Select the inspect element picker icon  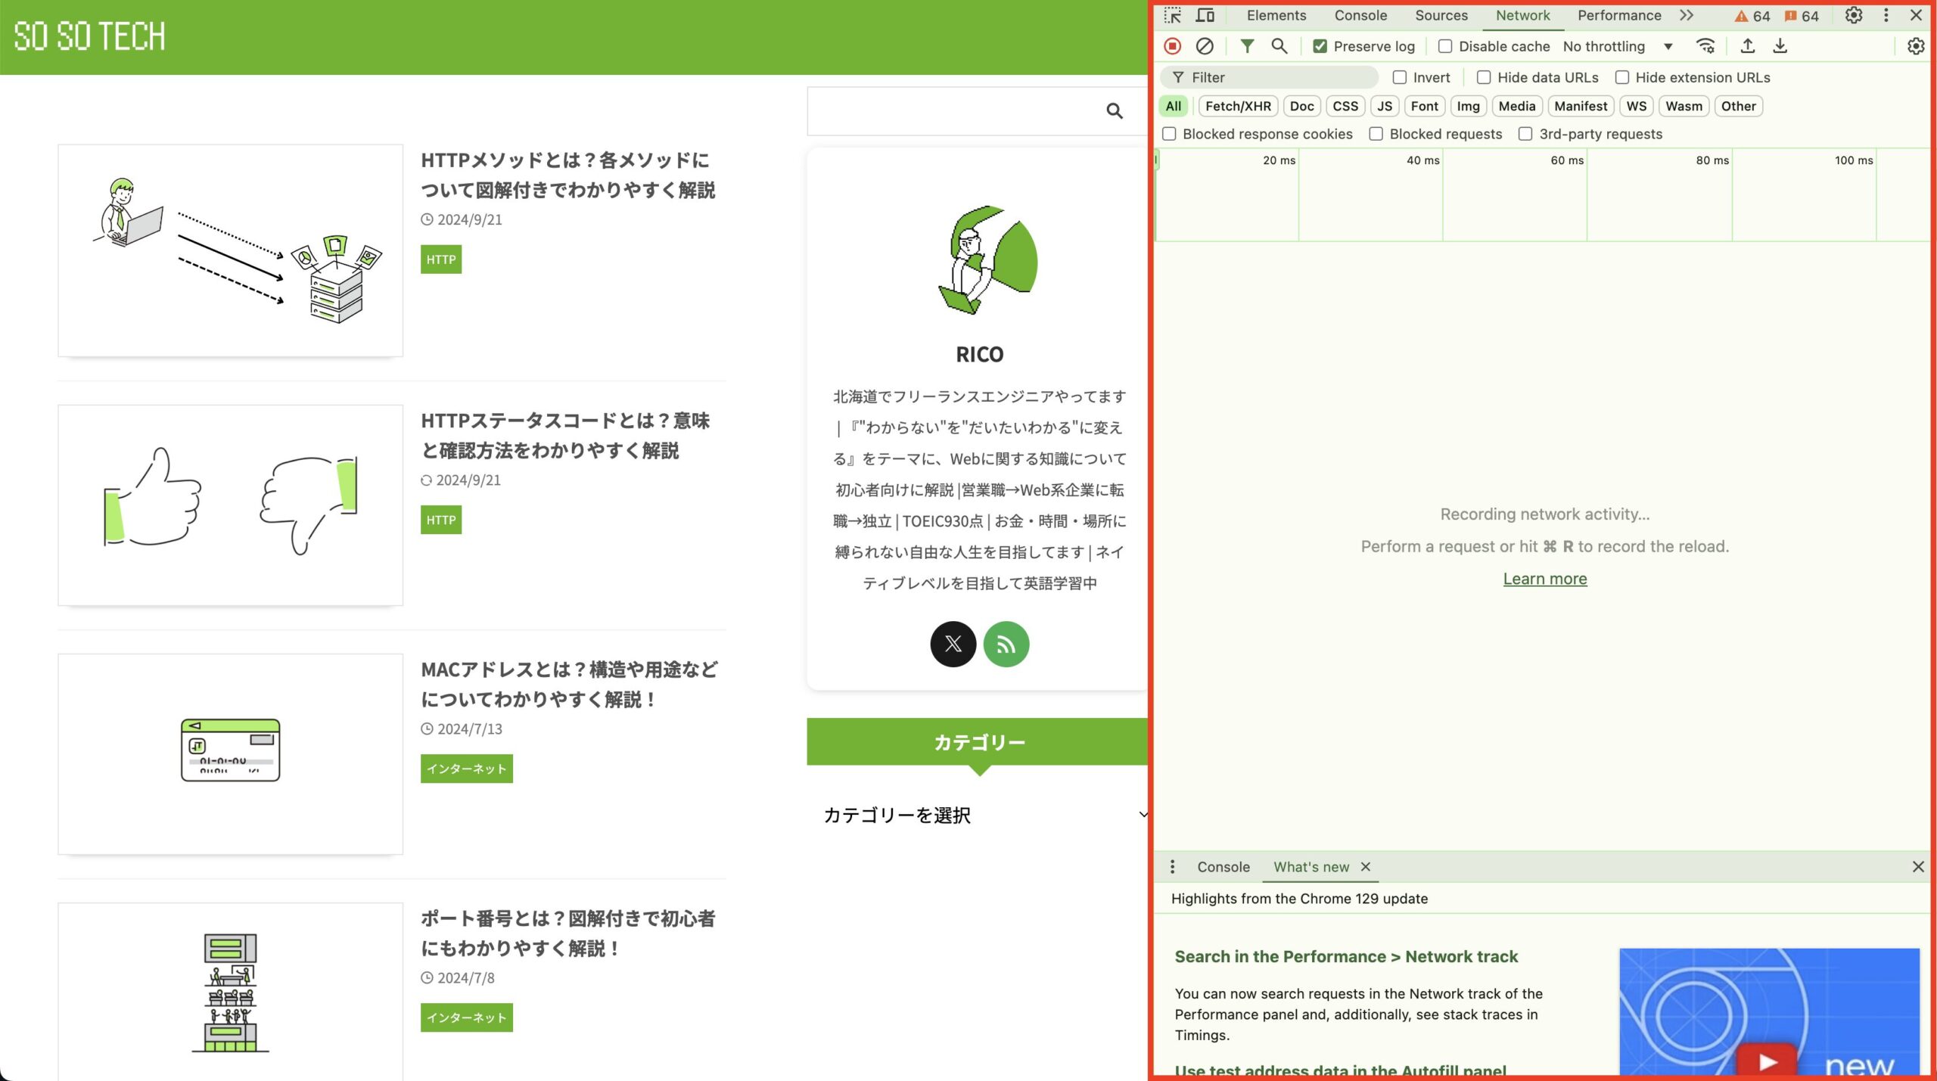[x=1172, y=15]
